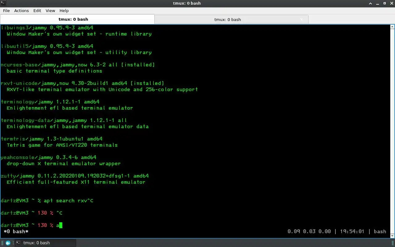Click the terminal window icon in title bar

coord(3,3)
